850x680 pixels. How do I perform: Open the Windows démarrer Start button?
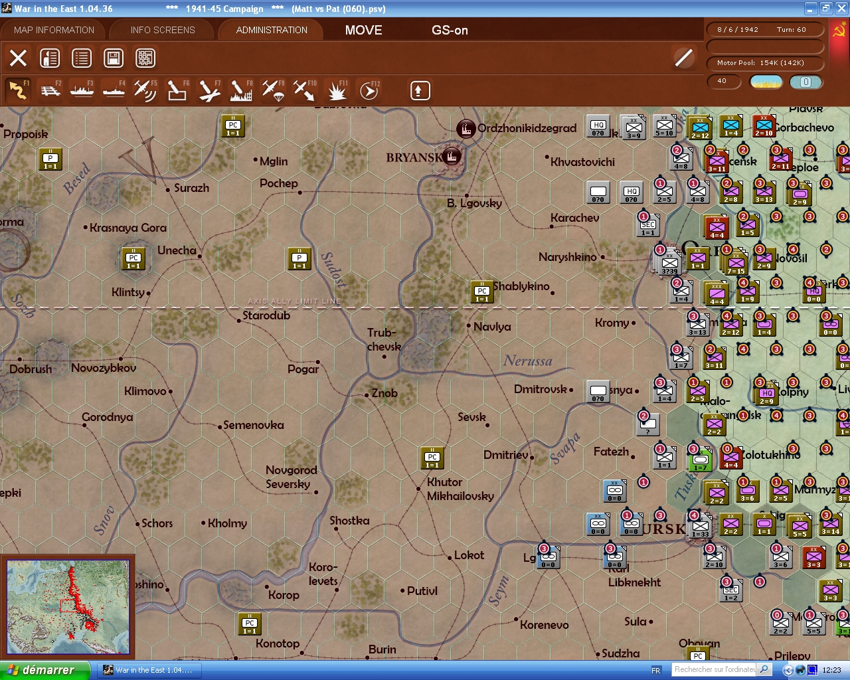(44, 670)
